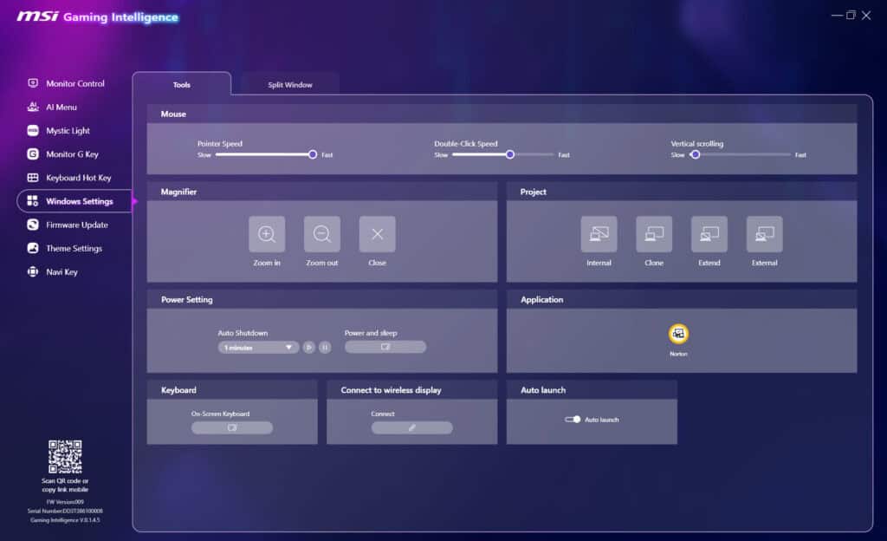Open the Power and sleep settings button
The width and height of the screenshot is (887, 541).
(385, 347)
